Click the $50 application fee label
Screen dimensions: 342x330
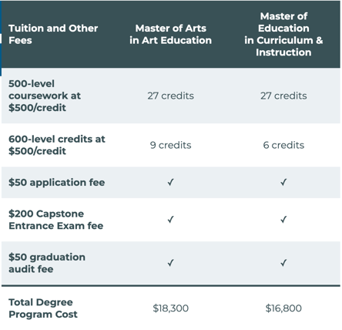(x=57, y=182)
